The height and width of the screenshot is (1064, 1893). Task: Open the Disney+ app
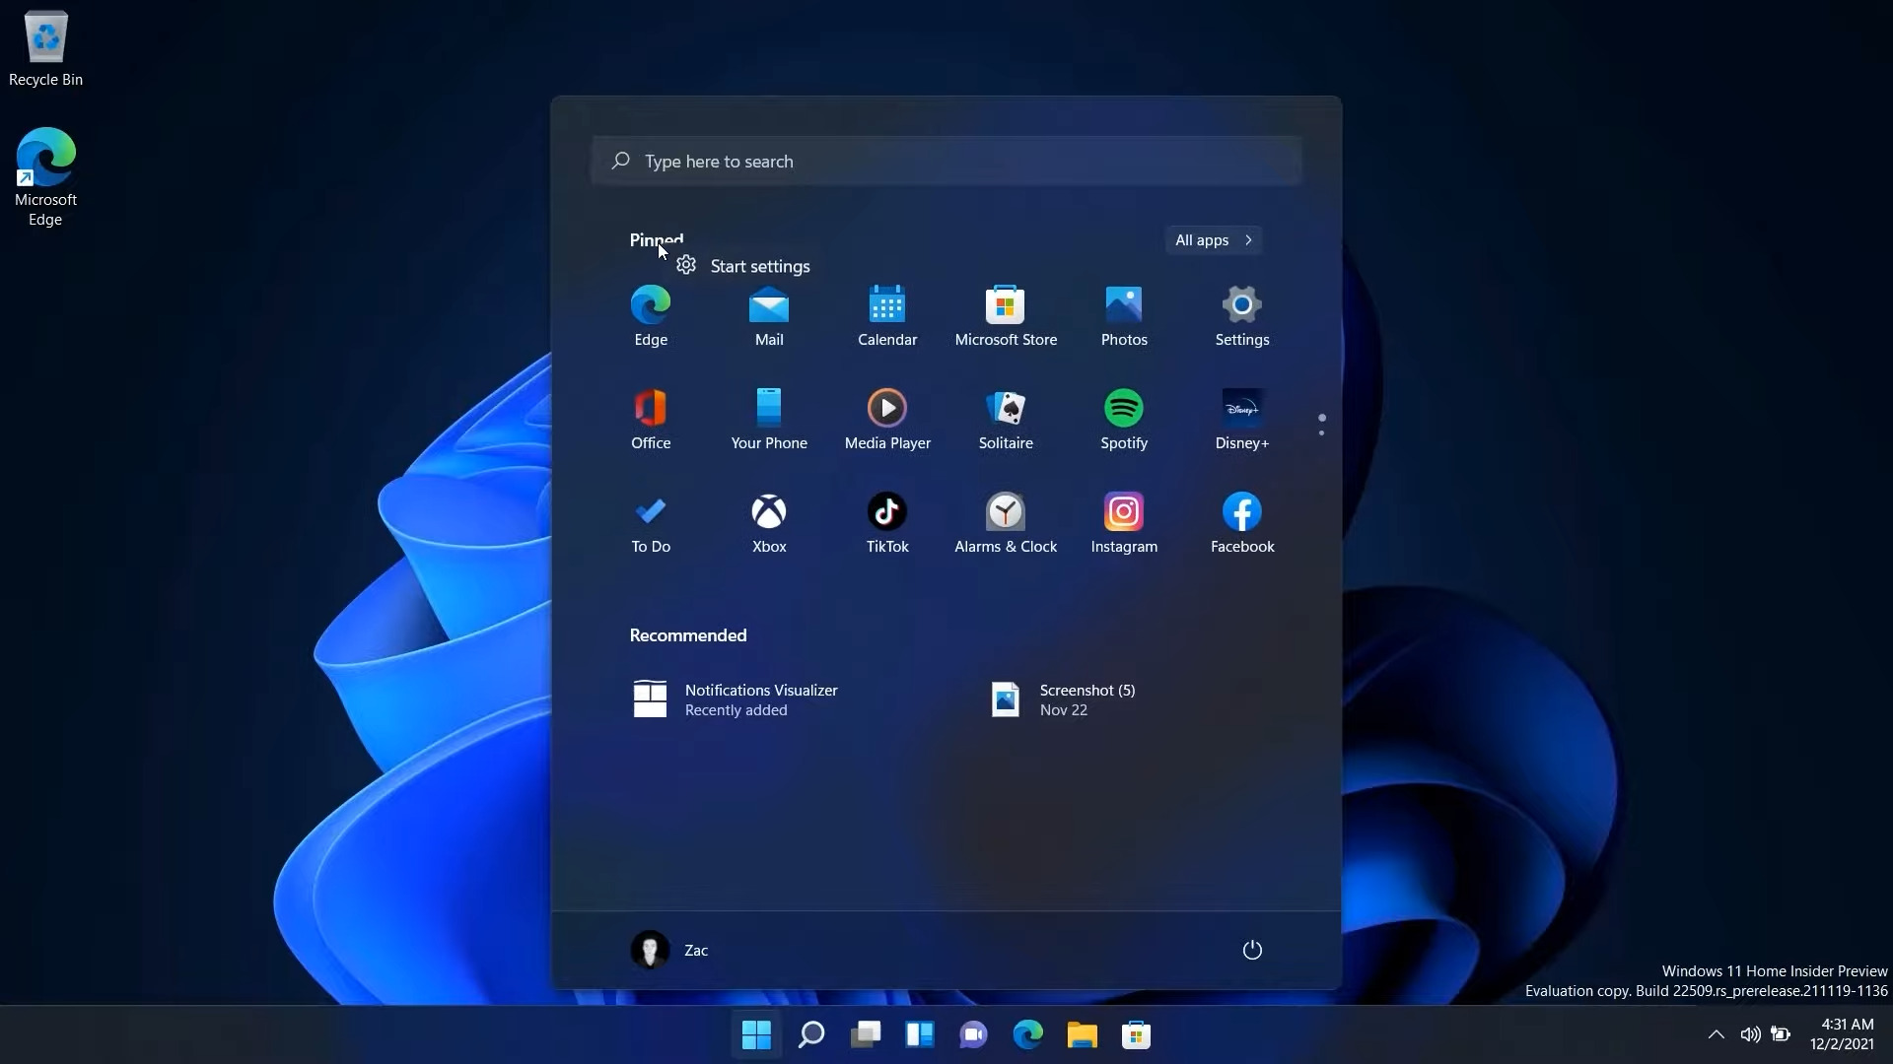click(x=1242, y=421)
